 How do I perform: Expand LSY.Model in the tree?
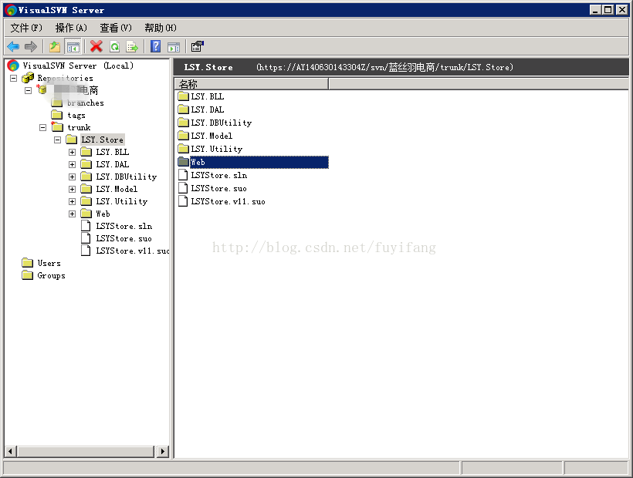72,189
